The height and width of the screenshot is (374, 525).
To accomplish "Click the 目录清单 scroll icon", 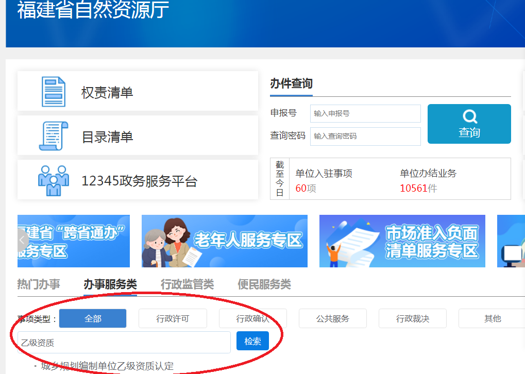I will [x=54, y=136].
